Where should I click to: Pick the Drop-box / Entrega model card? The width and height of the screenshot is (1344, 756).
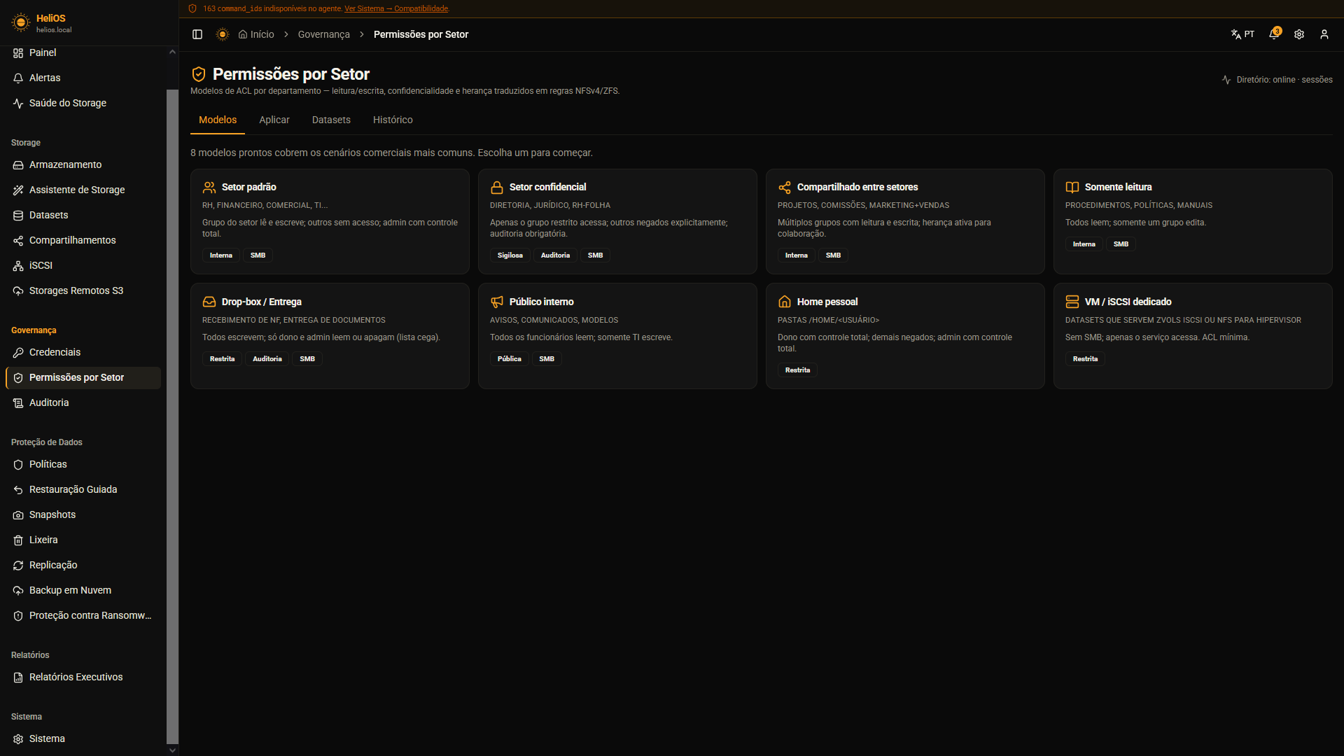pyautogui.click(x=330, y=336)
